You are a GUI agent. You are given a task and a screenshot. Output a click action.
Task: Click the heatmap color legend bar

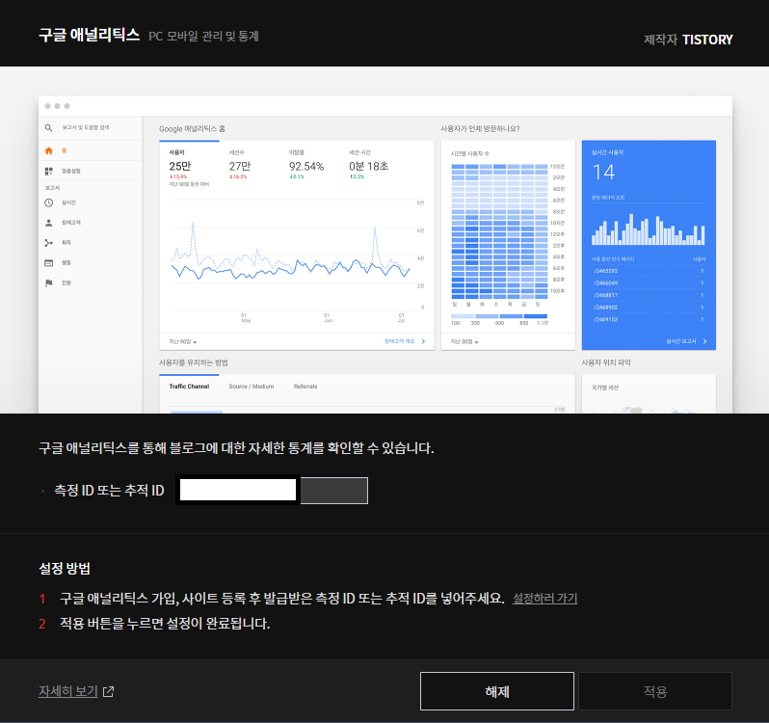499,316
